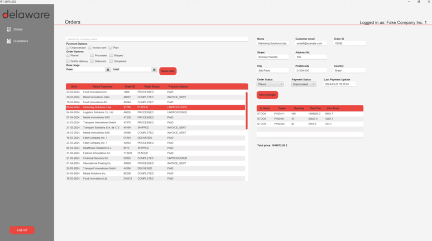Image resolution: width=432 pixels, height=241 pixels.
Task: Click the Address Nr. field showing 456
Action: 311,57
